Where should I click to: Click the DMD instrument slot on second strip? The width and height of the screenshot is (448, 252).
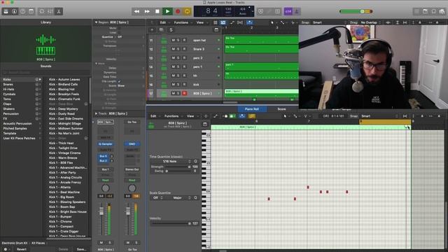pos(132,144)
